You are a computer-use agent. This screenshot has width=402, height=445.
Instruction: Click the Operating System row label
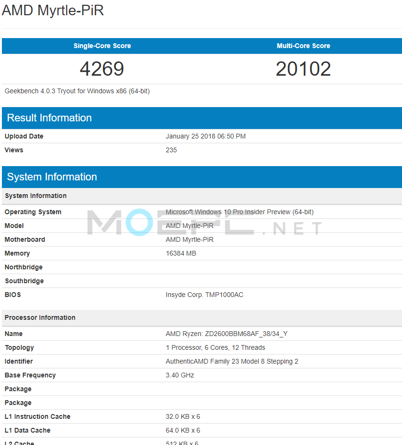[x=33, y=212]
